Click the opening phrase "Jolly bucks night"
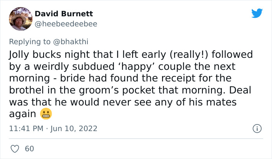Screen dimensions: 272x159 43,54
